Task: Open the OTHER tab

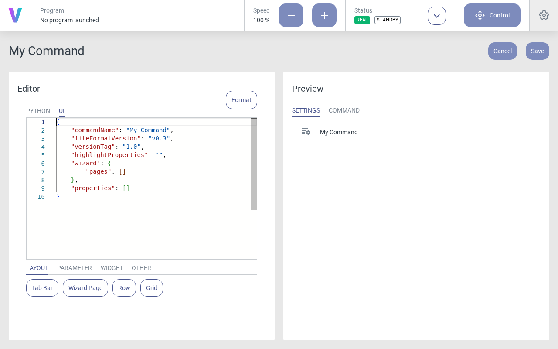Action: coord(141,268)
